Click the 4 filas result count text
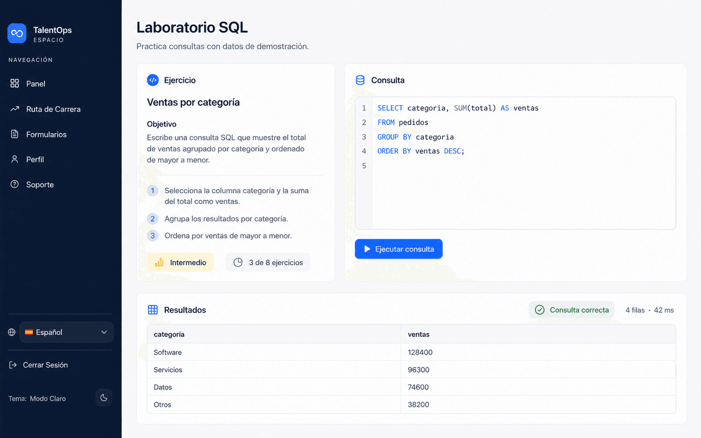Image resolution: width=701 pixels, height=438 pixels. pos(635,310)
